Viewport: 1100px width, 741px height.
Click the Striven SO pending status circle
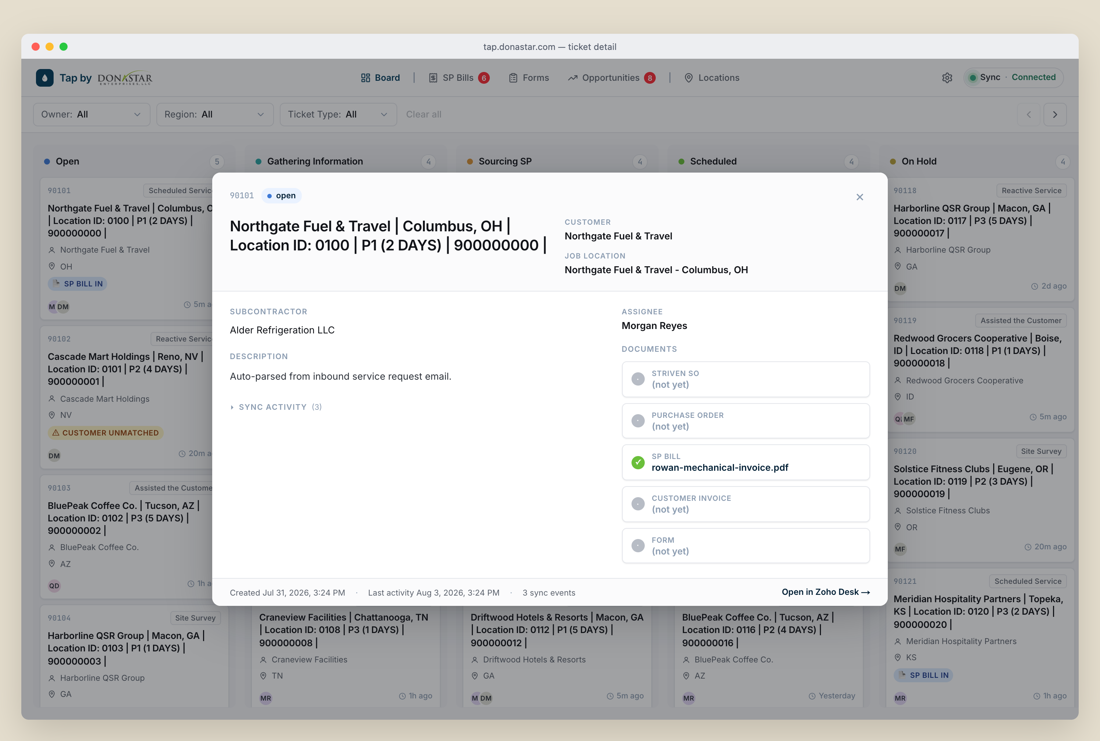tap(638, 379)
